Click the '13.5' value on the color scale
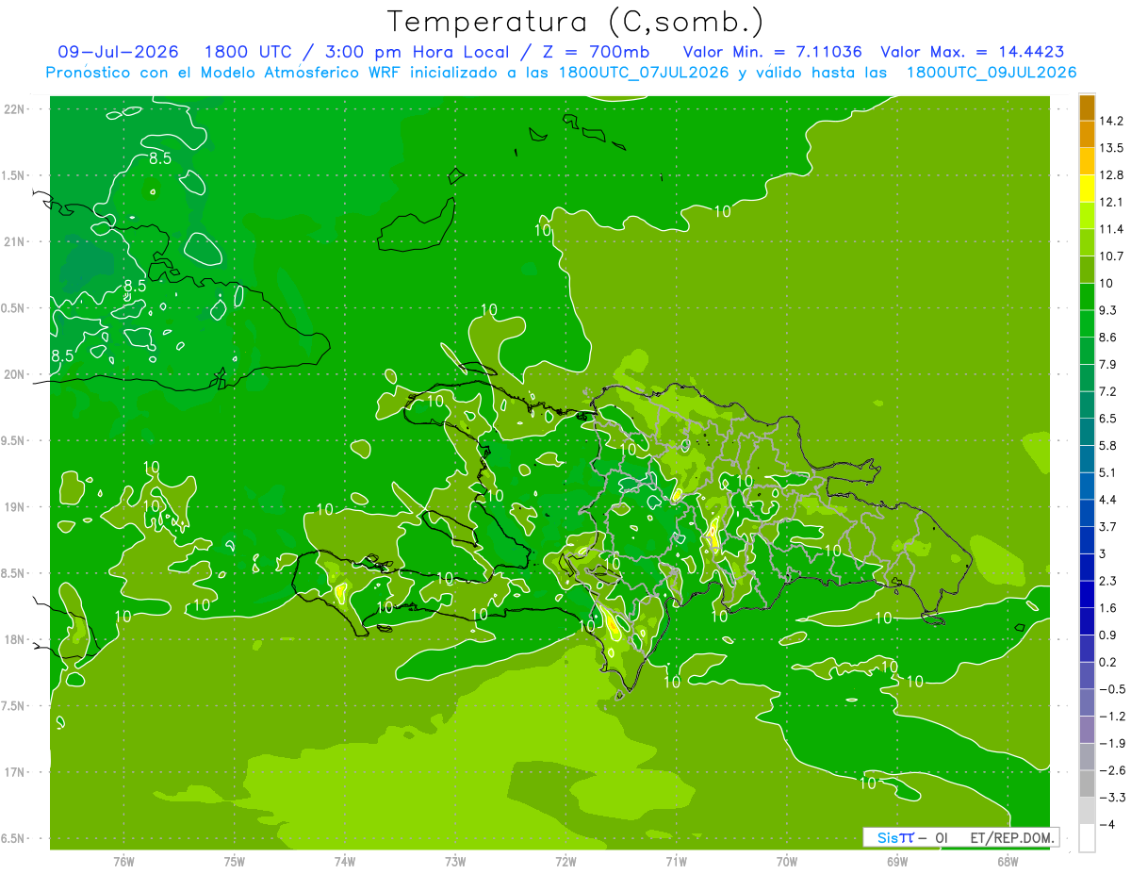The height and width of the screenshot is (874, 1131). click(x=1111, y=148)
